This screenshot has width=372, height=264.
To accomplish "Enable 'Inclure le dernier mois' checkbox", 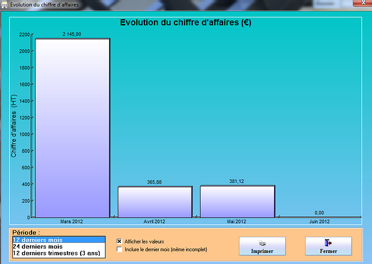I will coord(119,250).
